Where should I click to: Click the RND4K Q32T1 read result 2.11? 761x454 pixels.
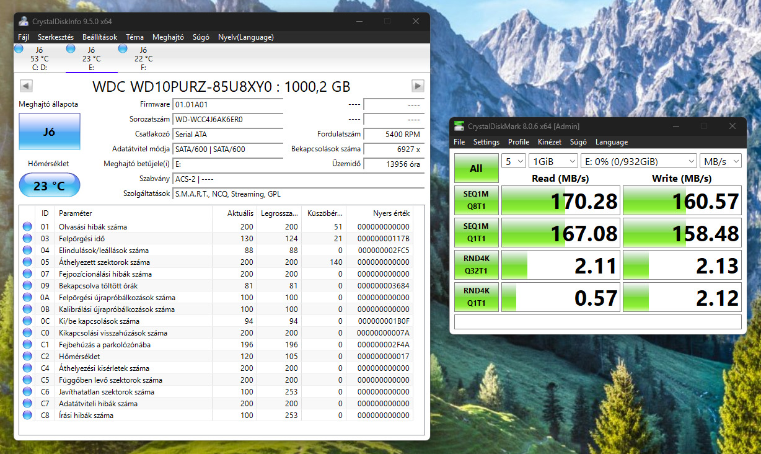(560, 265)
